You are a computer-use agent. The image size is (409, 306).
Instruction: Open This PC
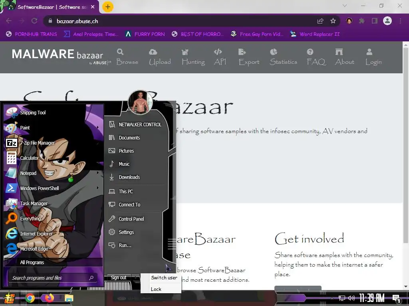click(x=136, y=191)
